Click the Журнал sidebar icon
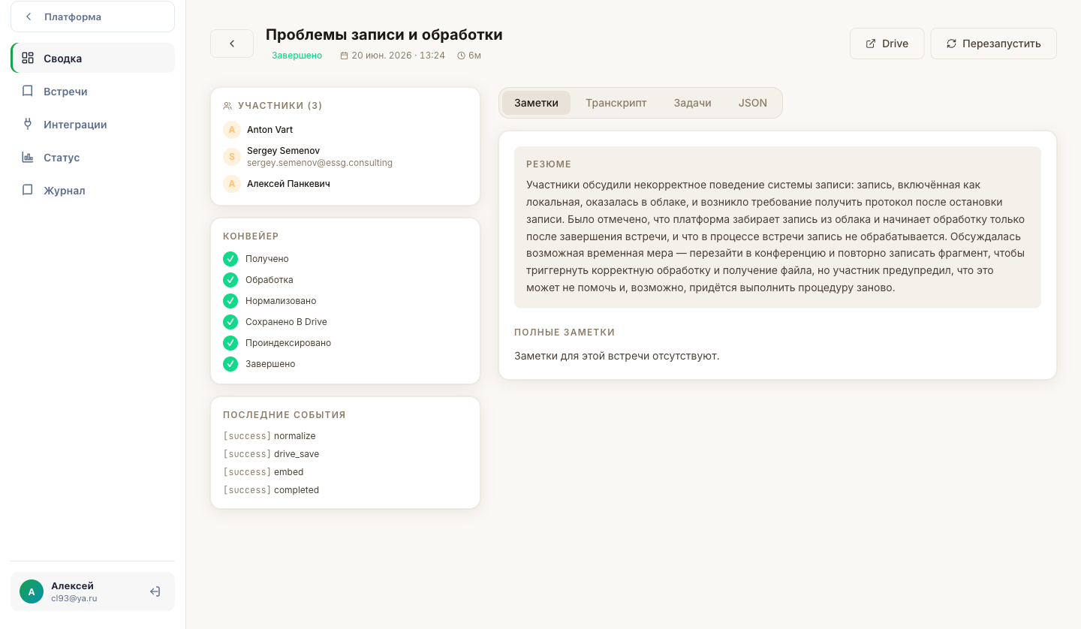 click(x=28, y=190)
